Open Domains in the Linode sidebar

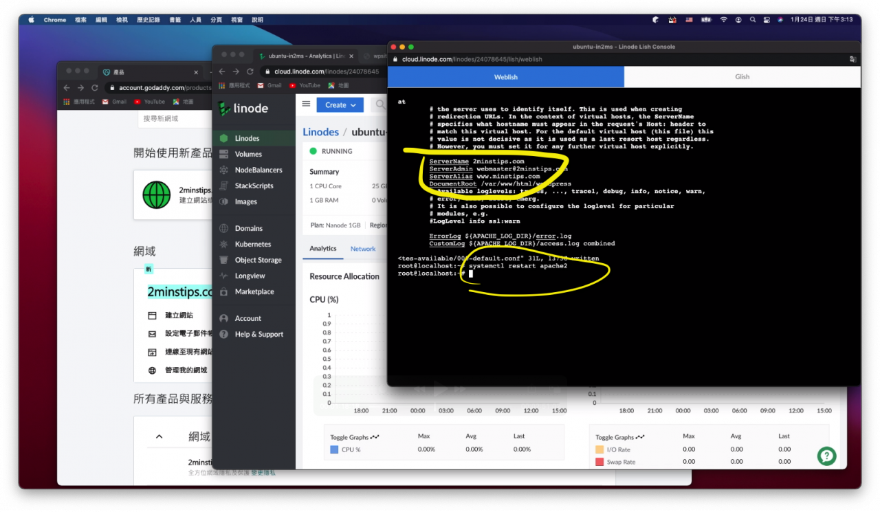coord(248,228)
